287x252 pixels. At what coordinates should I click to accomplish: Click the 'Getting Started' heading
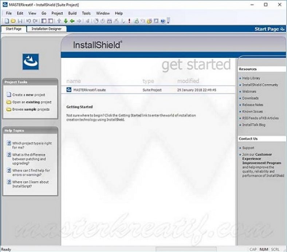(x=80, y=107)
